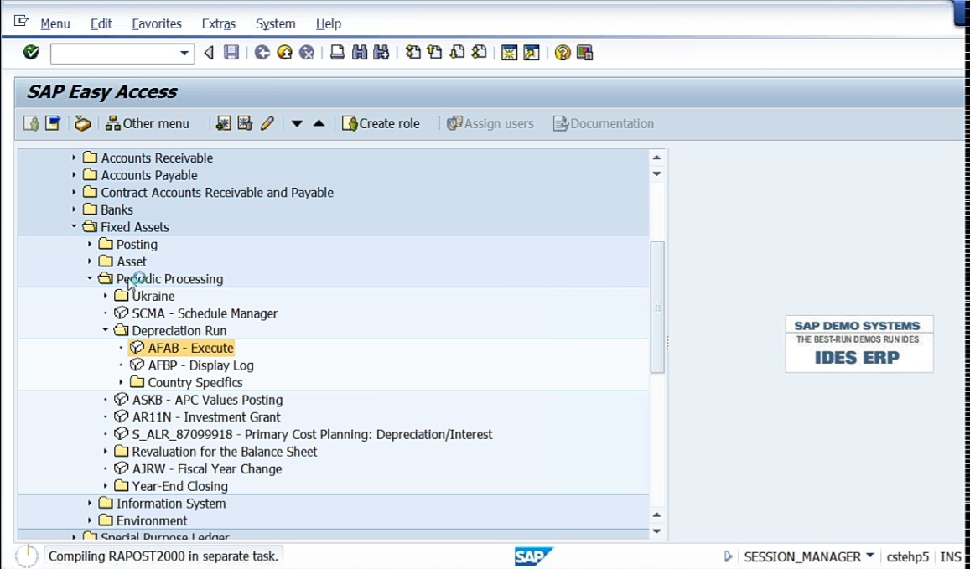Click the Delete Favorites icon
970x569 pixels.
point(245,123)
